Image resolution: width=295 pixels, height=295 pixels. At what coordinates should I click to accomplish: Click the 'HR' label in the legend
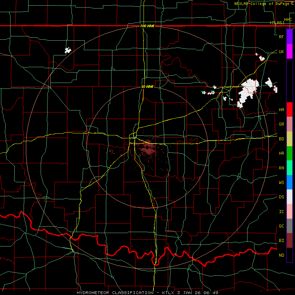click(x=281, y=153)
